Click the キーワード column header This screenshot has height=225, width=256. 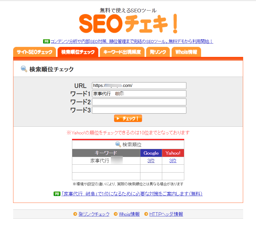coord(106,153)
